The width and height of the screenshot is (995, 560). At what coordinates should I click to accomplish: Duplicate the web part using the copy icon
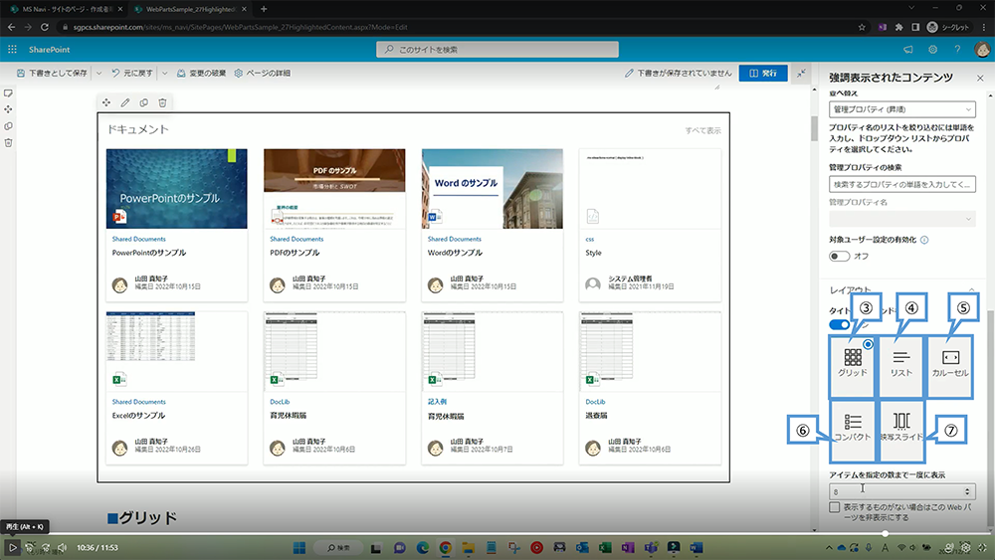pos(144,102)
